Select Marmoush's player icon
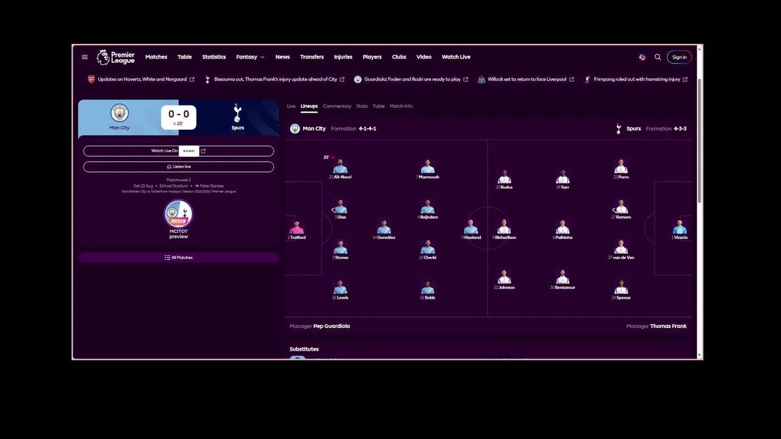Screen dimensions: 781x439 click(428, 167)
